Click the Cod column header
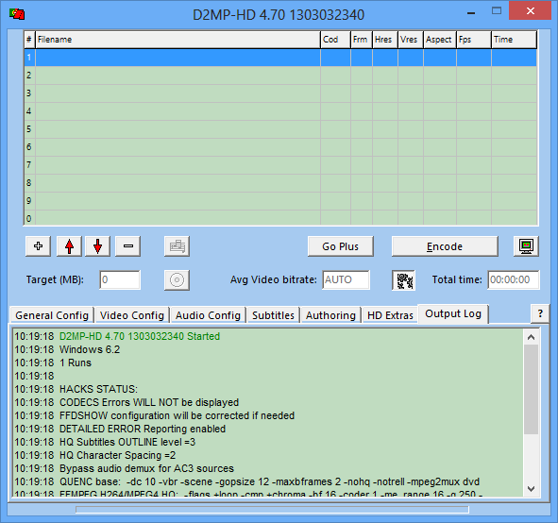This screenshot has width=558, height=523. tap(335, 40)
